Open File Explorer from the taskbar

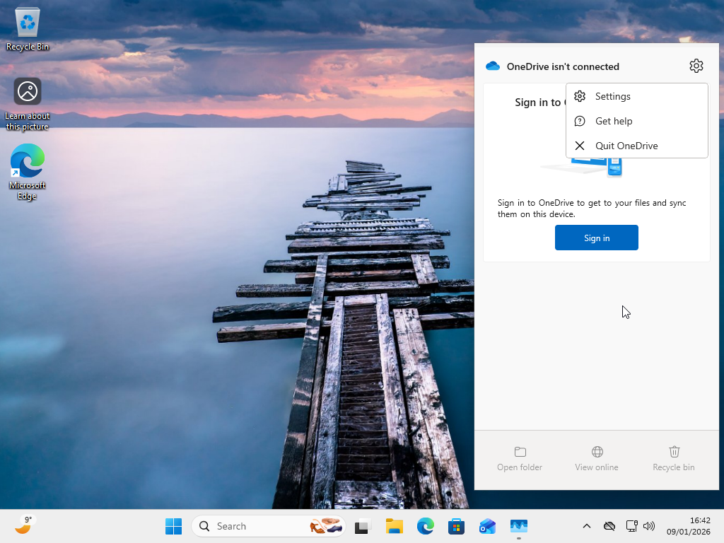(x=394, y=526)
